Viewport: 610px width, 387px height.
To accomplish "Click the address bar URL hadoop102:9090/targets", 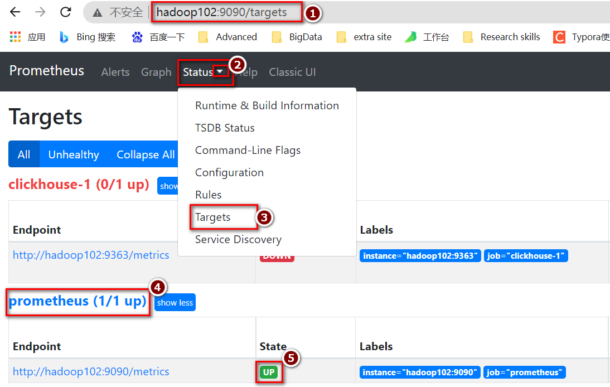I will point(222,12).
